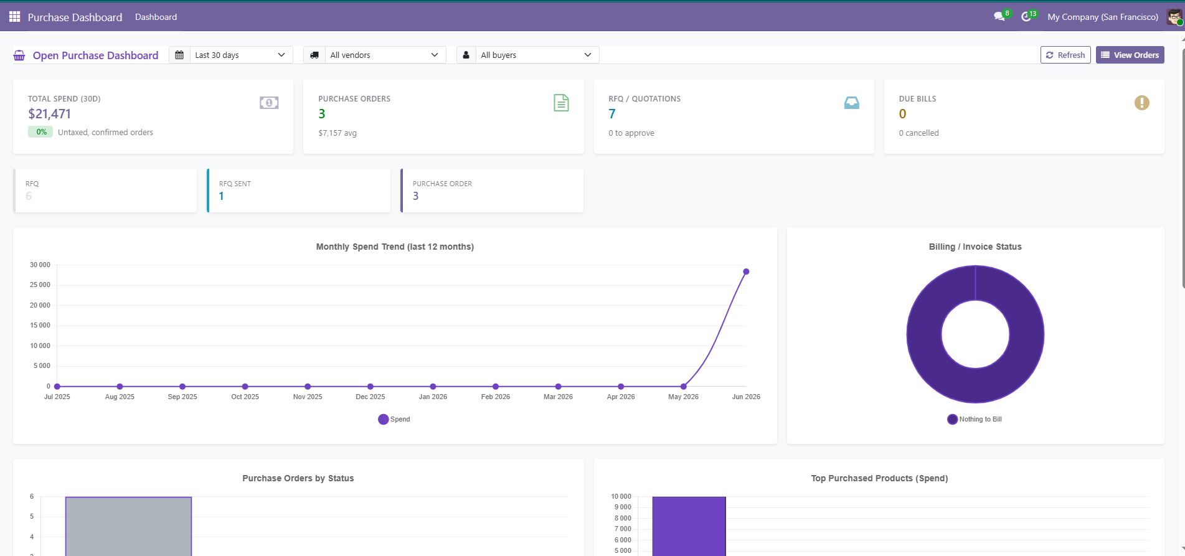Click the Monthly Spend Trend chart title

click(395, 247)
